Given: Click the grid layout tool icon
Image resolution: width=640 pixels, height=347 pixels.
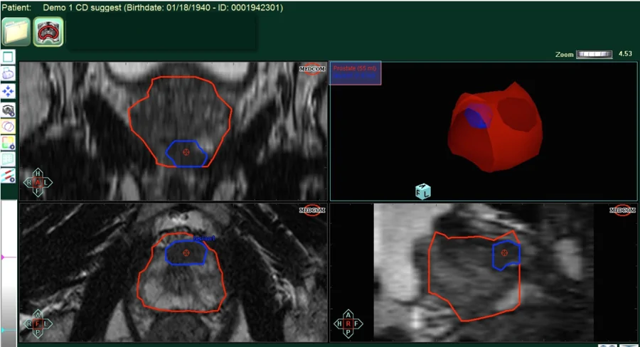Looking at the screenshot, I should tap(8, 159).
